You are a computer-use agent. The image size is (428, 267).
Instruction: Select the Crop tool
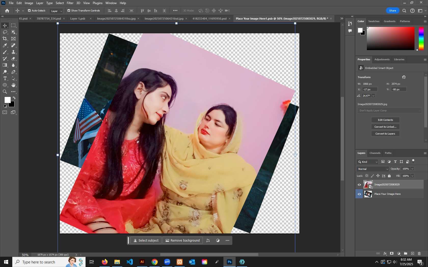click(5, 39)
